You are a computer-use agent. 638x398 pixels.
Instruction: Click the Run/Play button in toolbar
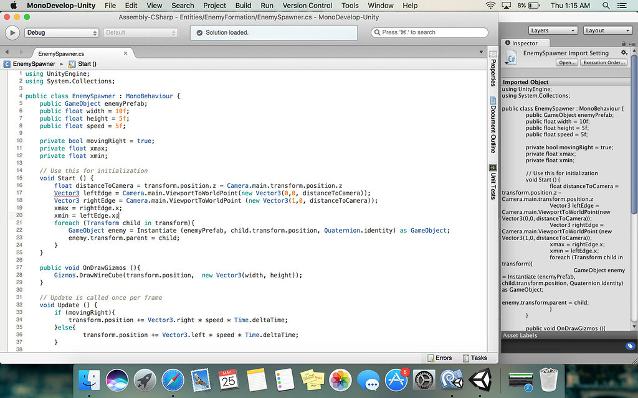(12, 32)
